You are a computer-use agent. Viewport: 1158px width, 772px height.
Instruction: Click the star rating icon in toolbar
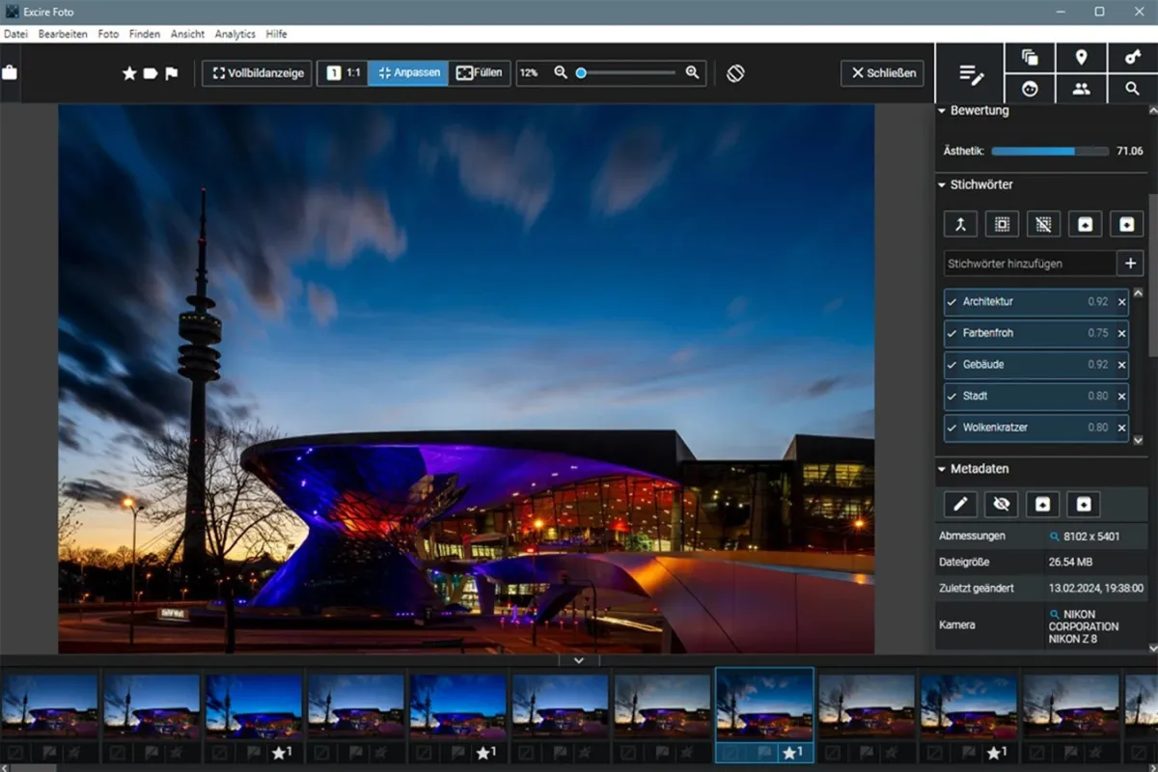click(129, 73)
